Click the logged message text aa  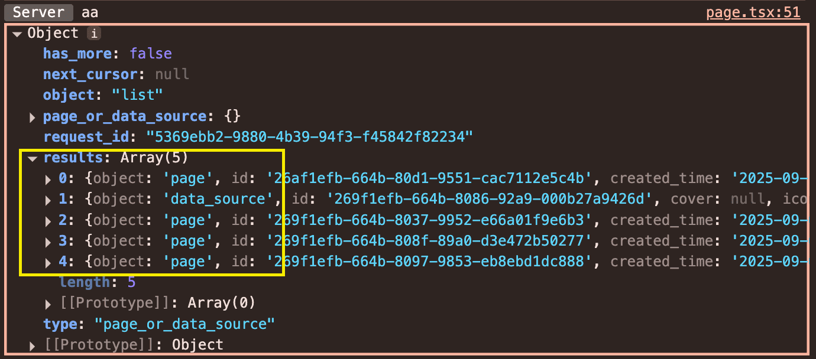coord(90,12)
